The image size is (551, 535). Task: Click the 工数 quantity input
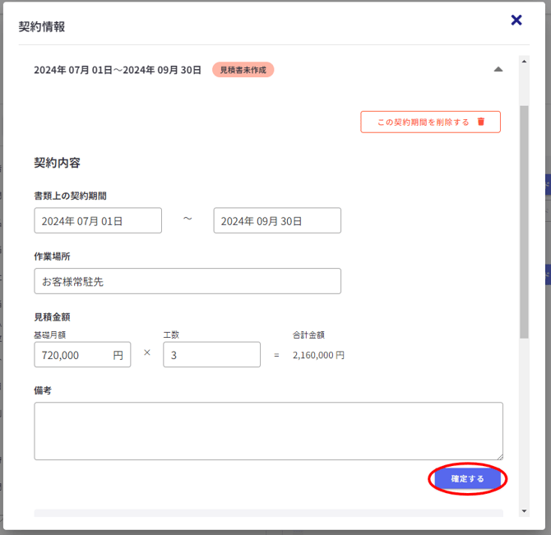(211, 355)
